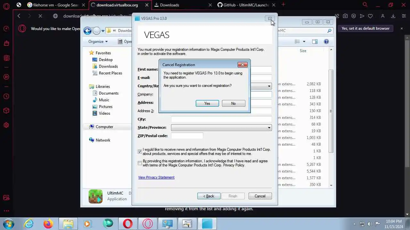The height and width of the screenshot is (230, 410).
Task: Toggle the receive news and information checkbox
Action: click(140, 152)
